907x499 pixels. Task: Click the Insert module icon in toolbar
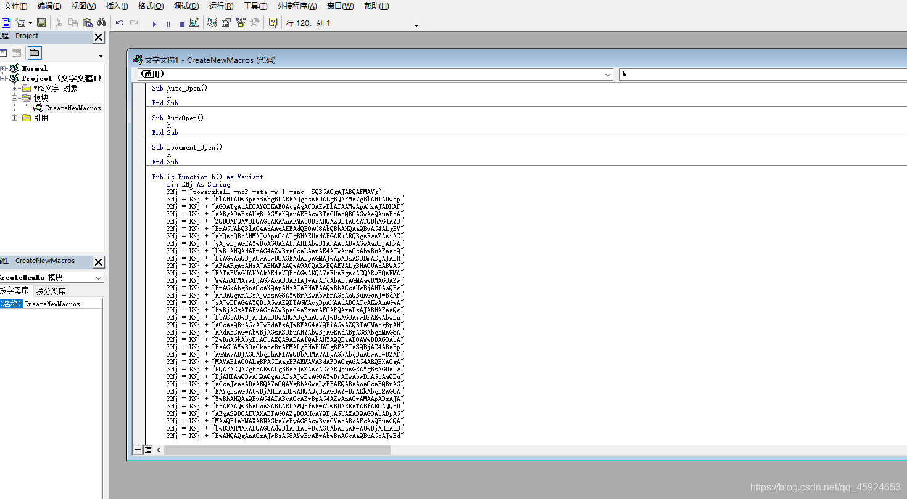point(20,23)
